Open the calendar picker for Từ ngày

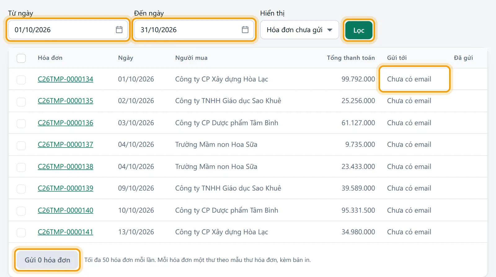pyautogui.click(x=119, y=30)
